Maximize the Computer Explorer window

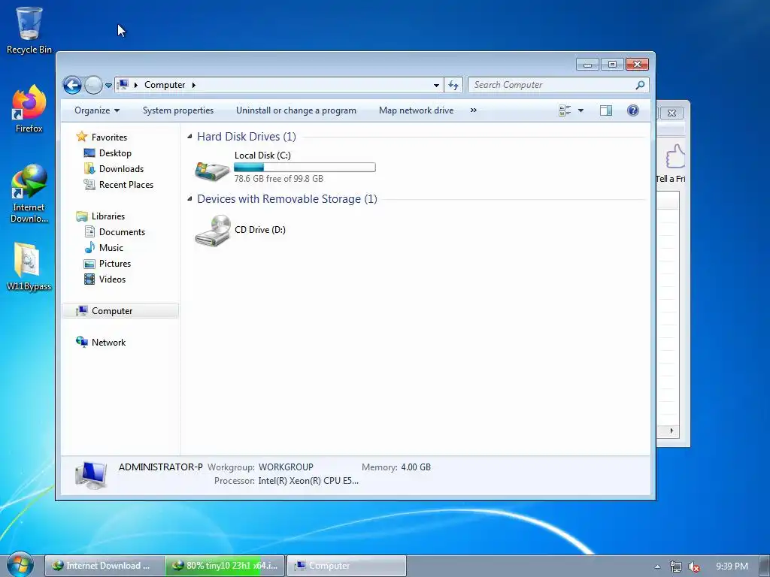pyautogui.click(x=612, y=65)
